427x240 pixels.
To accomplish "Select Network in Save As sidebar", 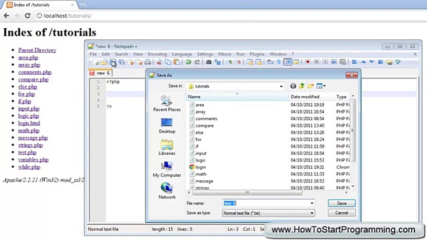I will [167, 191].
